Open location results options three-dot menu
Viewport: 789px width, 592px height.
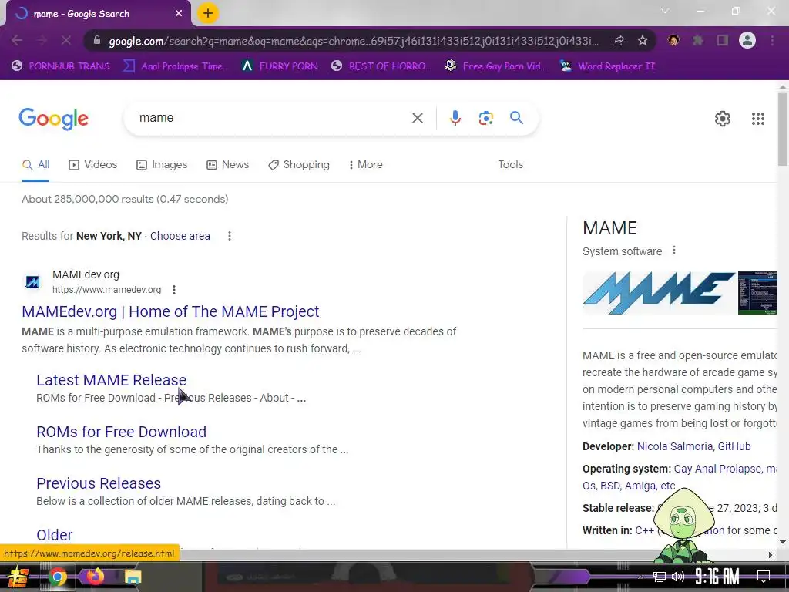coord(230,236)
